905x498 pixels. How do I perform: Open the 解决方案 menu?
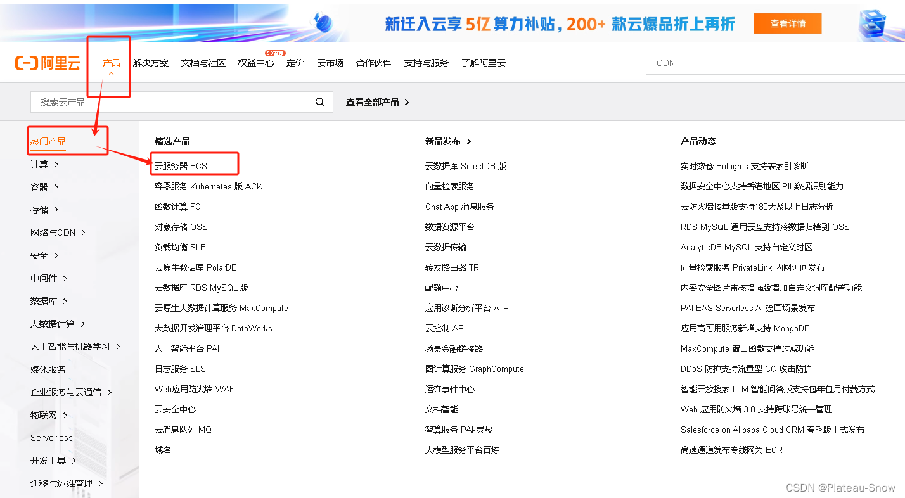pos(151,63)
